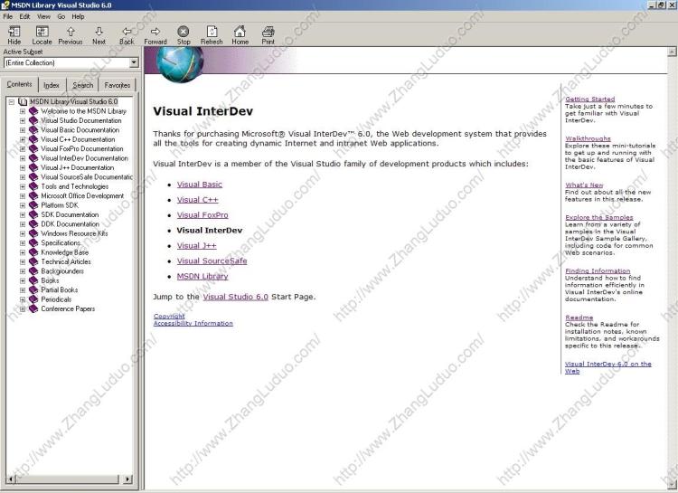This screenshot has width=678, height=493.
Task: Open the Readme link
Action: coord(579,318)
